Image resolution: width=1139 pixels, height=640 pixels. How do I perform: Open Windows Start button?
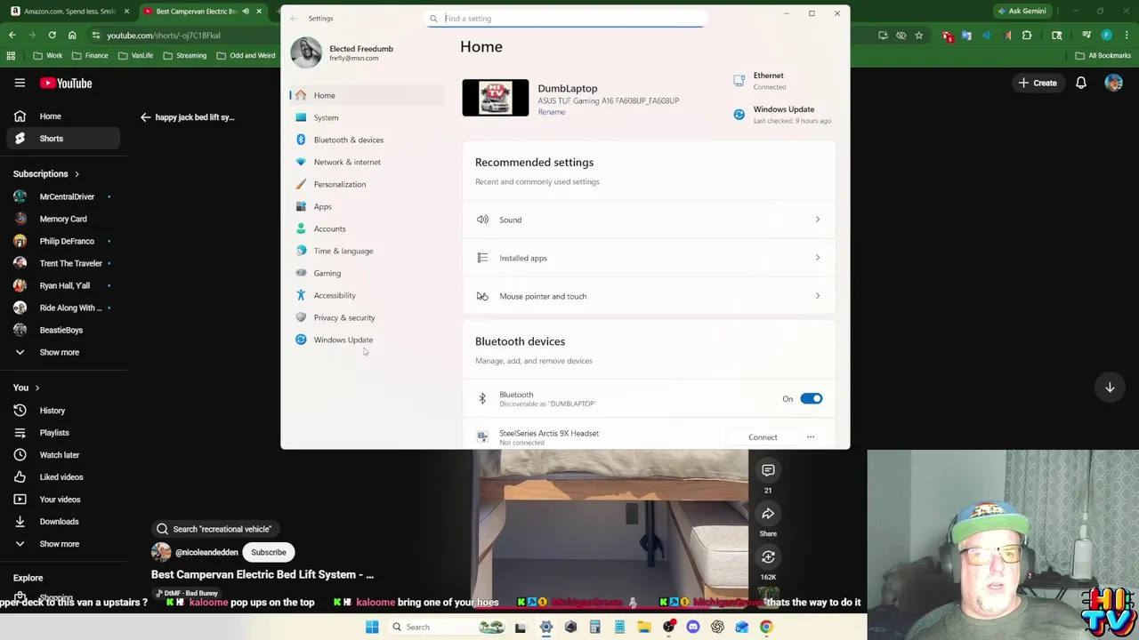[372, 627]
